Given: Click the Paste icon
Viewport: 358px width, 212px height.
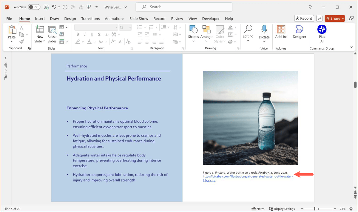Looking at the screenshot, I should (12, 30).
